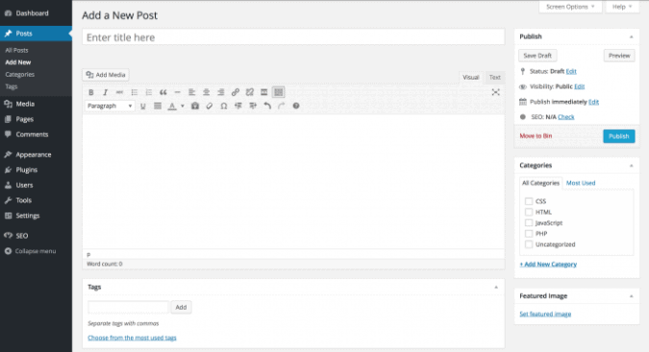Insert a horizontal line
649x352 pixels.
click(178, 92)
